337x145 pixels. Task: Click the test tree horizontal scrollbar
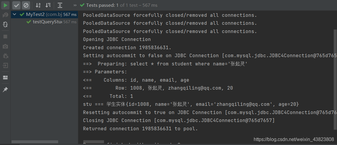35,142
